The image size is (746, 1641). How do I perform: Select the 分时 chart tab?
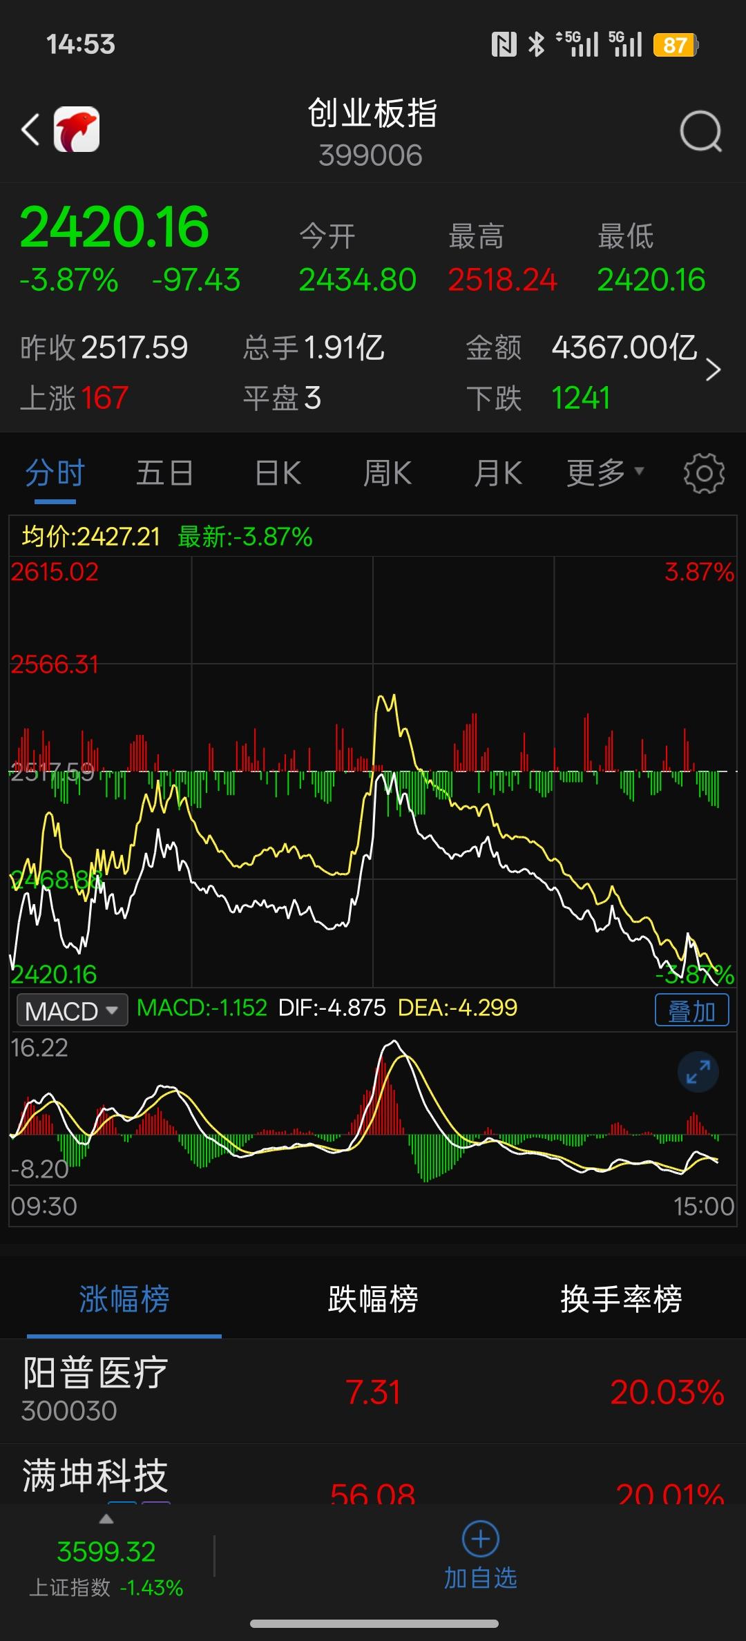pyautogui.click(x=55, y=473)
